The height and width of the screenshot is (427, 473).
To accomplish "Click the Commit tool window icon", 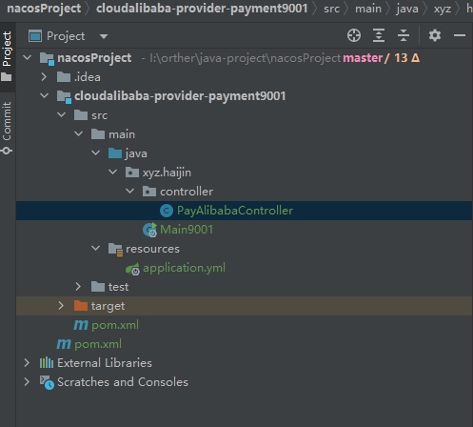I will tap(7, 151).
